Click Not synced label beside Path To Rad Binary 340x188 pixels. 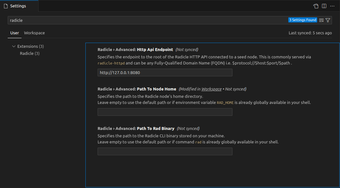click(x=188, y=128)
